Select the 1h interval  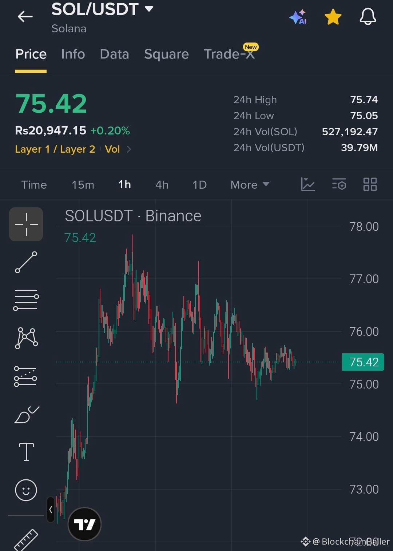[x=124, y=185]
